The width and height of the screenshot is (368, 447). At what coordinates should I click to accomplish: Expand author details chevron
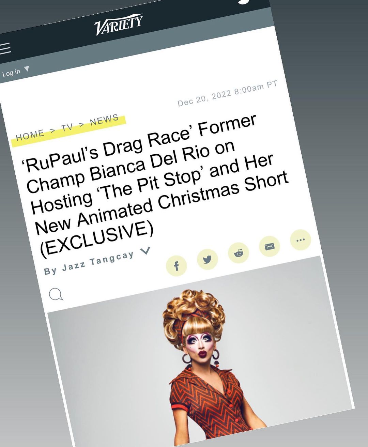145,250
